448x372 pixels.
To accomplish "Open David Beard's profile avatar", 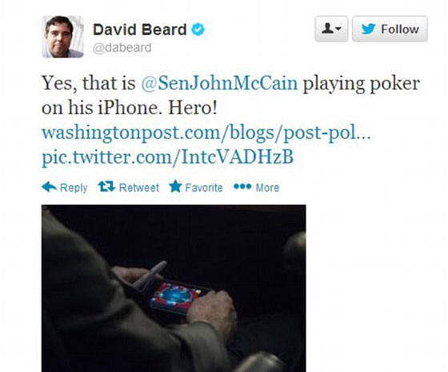I will (x=62, y=37).
